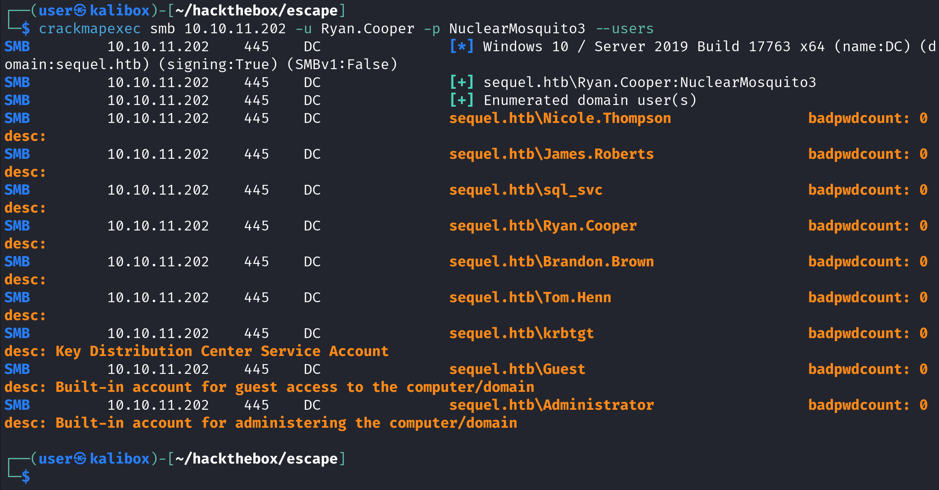Click the empty bottom prompt line after $
939x490 pixels.
click(470, 476)
